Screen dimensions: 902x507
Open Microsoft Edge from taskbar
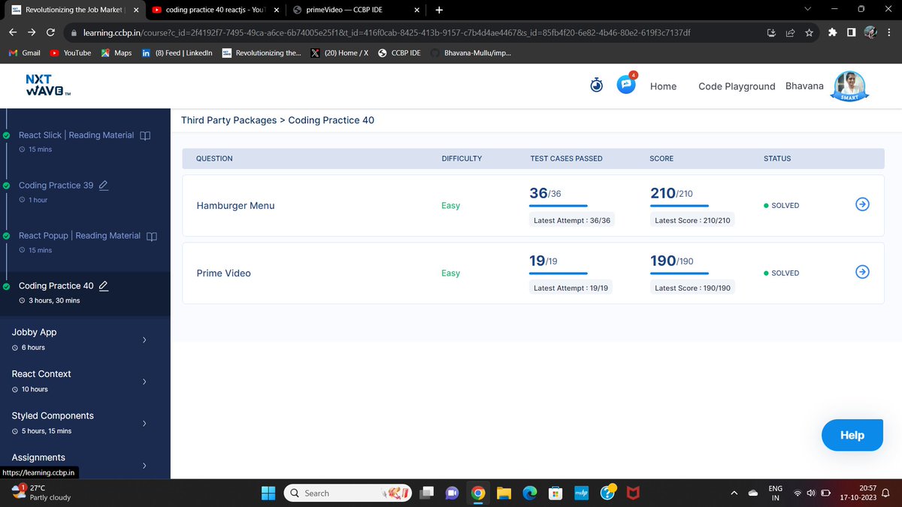pyautogui.click(x=530, y=493)
